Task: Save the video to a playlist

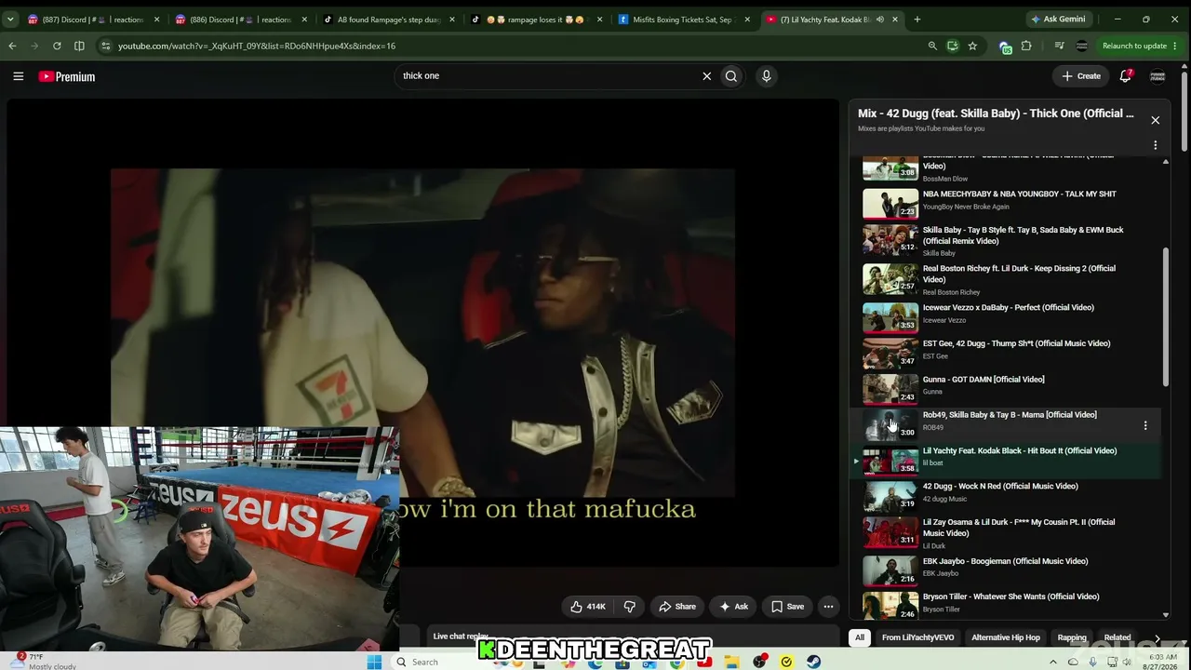Action: click(x=788, y=607)
